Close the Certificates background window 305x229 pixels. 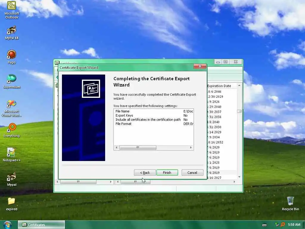pos(236,62)
